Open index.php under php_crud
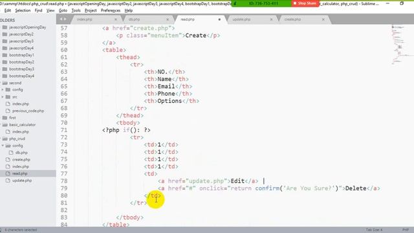Image resolution: width=414 pixels, height=233 pixels. 21,167
